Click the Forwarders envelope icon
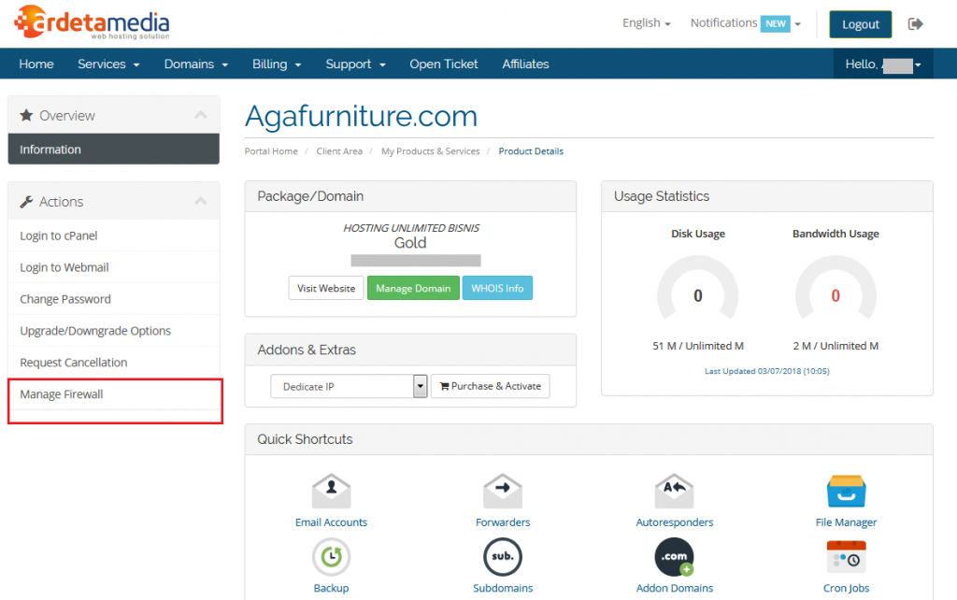The width and height of the screenshot is (957, 600). (x=503, y=492)
